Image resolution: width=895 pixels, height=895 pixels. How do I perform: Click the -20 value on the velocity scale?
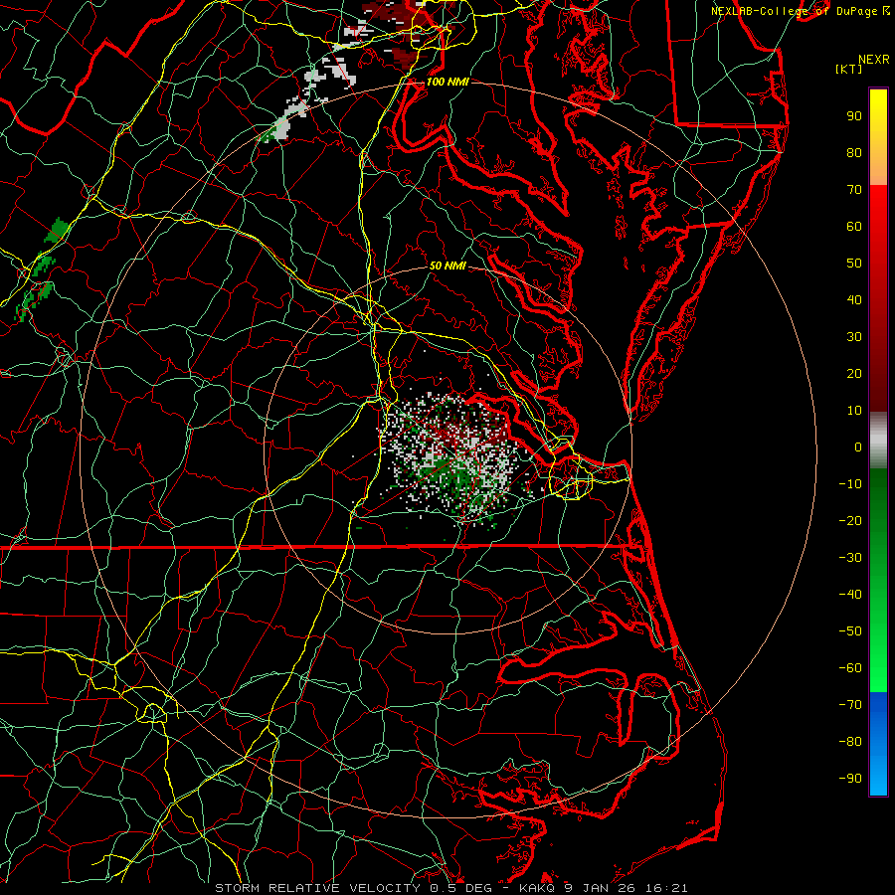[850, 521]
